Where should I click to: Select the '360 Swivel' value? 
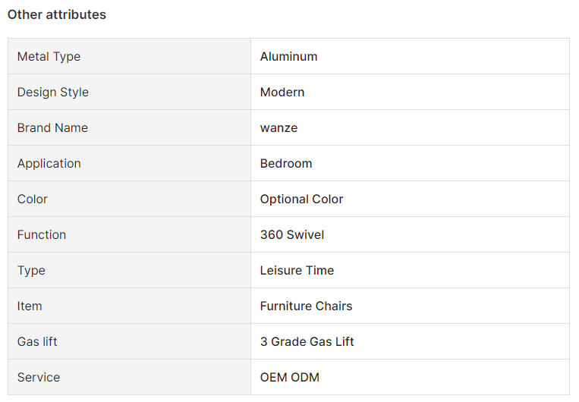[x=292, y=235]
